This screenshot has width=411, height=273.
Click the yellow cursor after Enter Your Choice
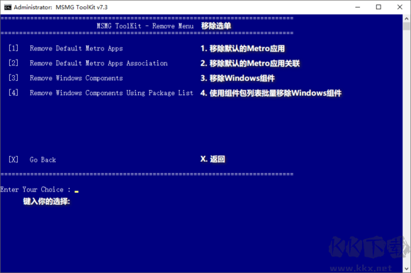tap(77, 191)
